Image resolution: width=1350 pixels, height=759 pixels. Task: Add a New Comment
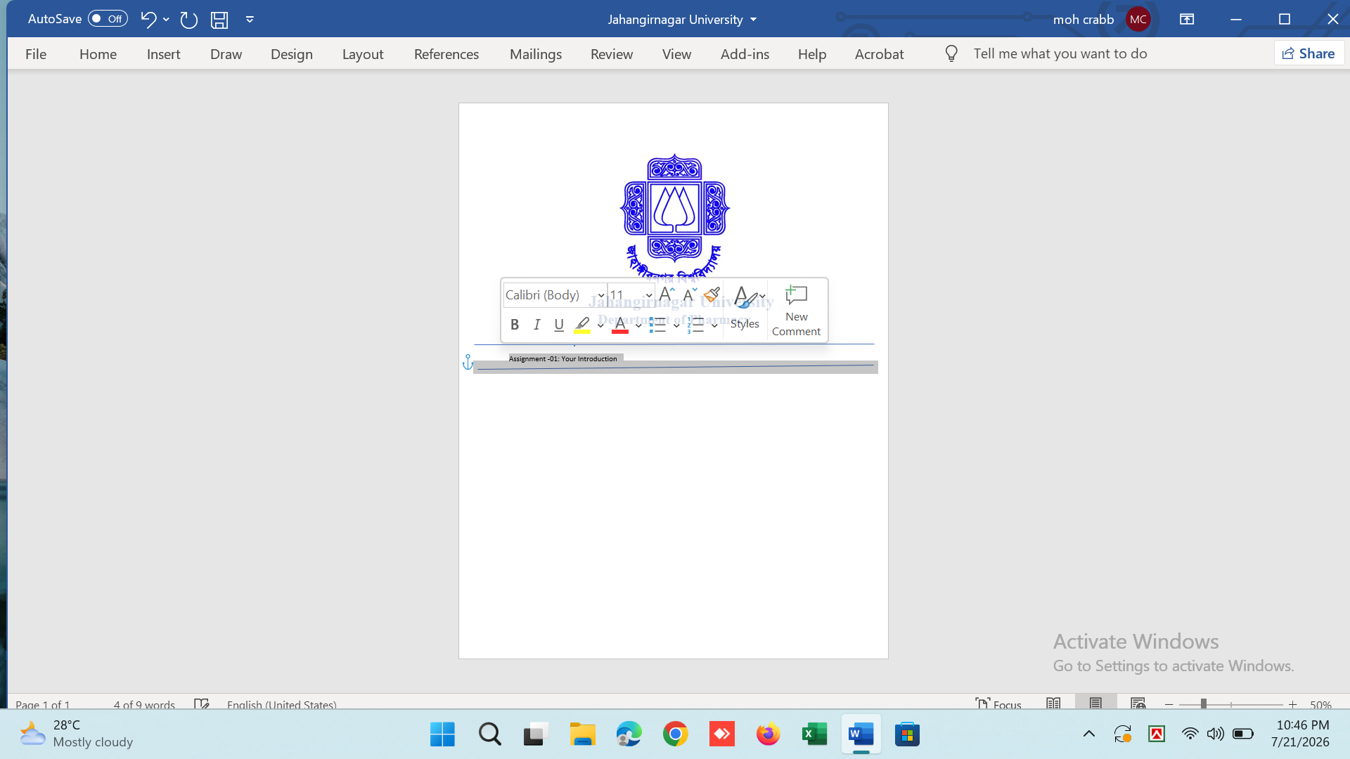pyautogui.click(x=796, y=310)
